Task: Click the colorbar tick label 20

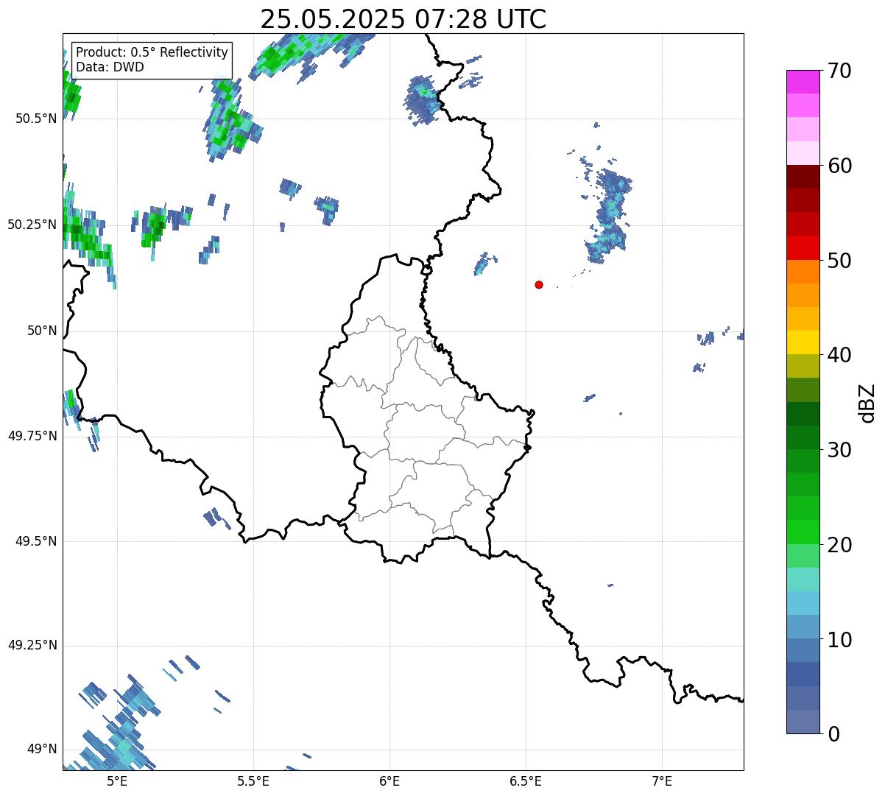Action: (841, 545)
